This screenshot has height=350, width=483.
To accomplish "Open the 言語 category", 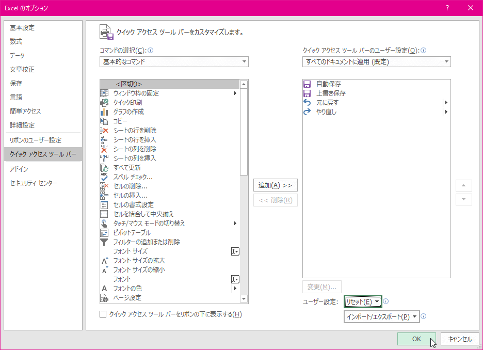I will (x=43, y=98).
